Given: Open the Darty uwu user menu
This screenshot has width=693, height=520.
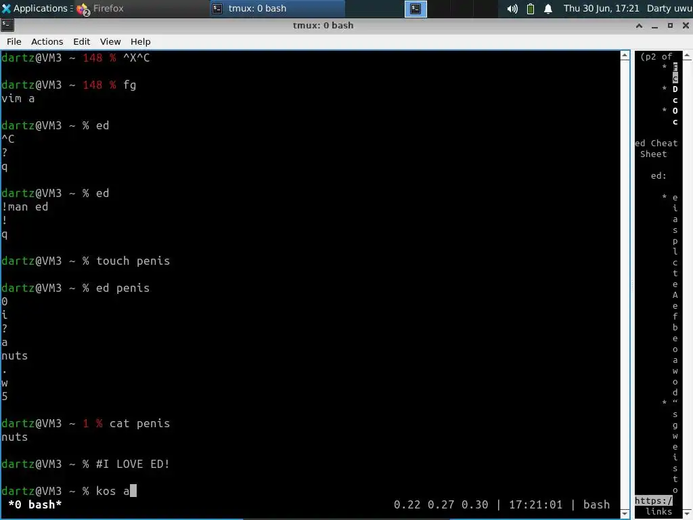Looking at the screenshot, I should (669, 8).
